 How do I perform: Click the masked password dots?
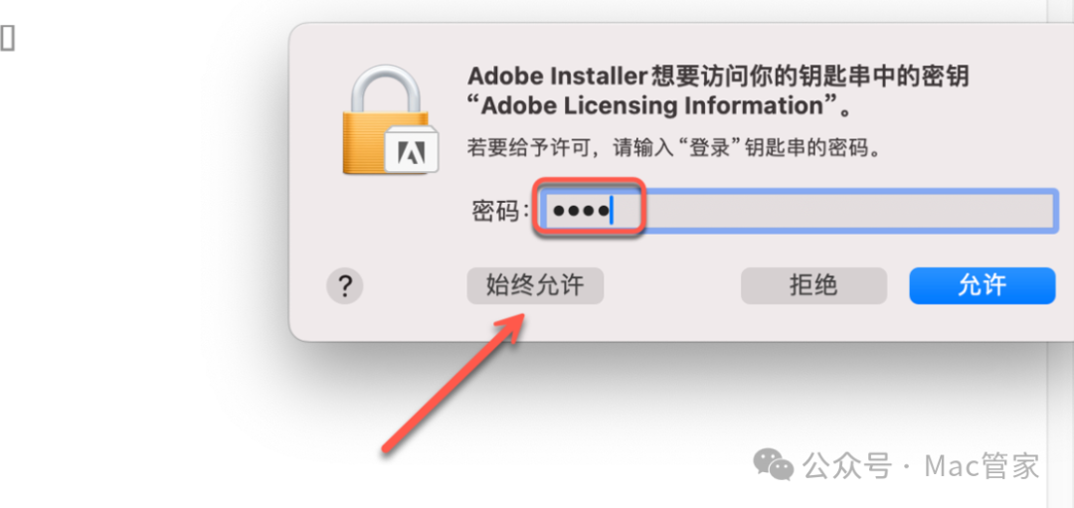581,212
